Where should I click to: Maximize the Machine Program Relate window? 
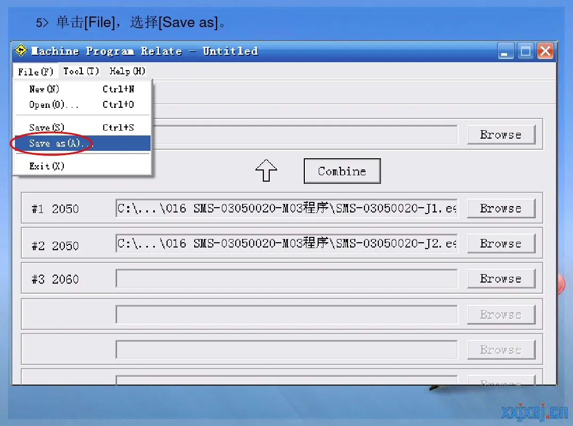pos(526,50)
